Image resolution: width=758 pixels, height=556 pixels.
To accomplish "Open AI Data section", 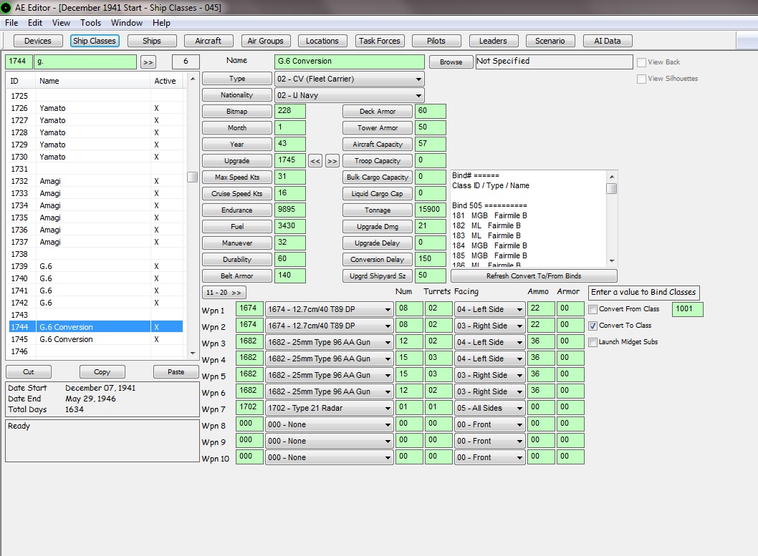I will [x=607, y=41].
